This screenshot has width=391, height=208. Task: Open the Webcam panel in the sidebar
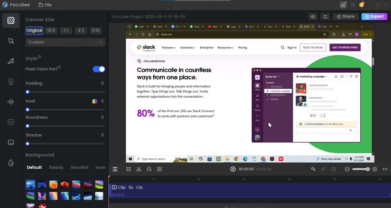pyautogui.click(x=11, y=82)
